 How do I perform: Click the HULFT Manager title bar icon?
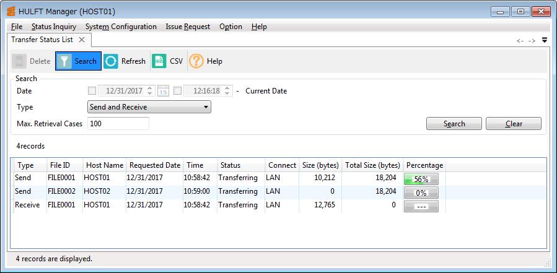click(11, 11)
